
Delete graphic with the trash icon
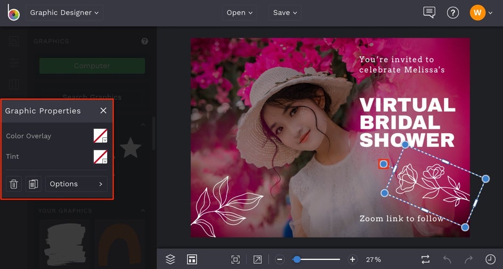click(x=14, y=184)
